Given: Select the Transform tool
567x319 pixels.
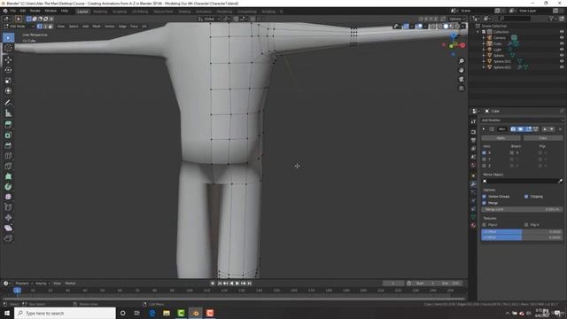Looking at the screenshot, I should tap(8, 90).
